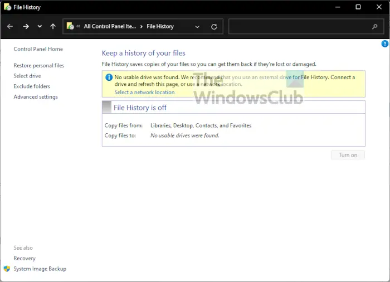Click the 'Copy files to:' label

tap(120, 135)
